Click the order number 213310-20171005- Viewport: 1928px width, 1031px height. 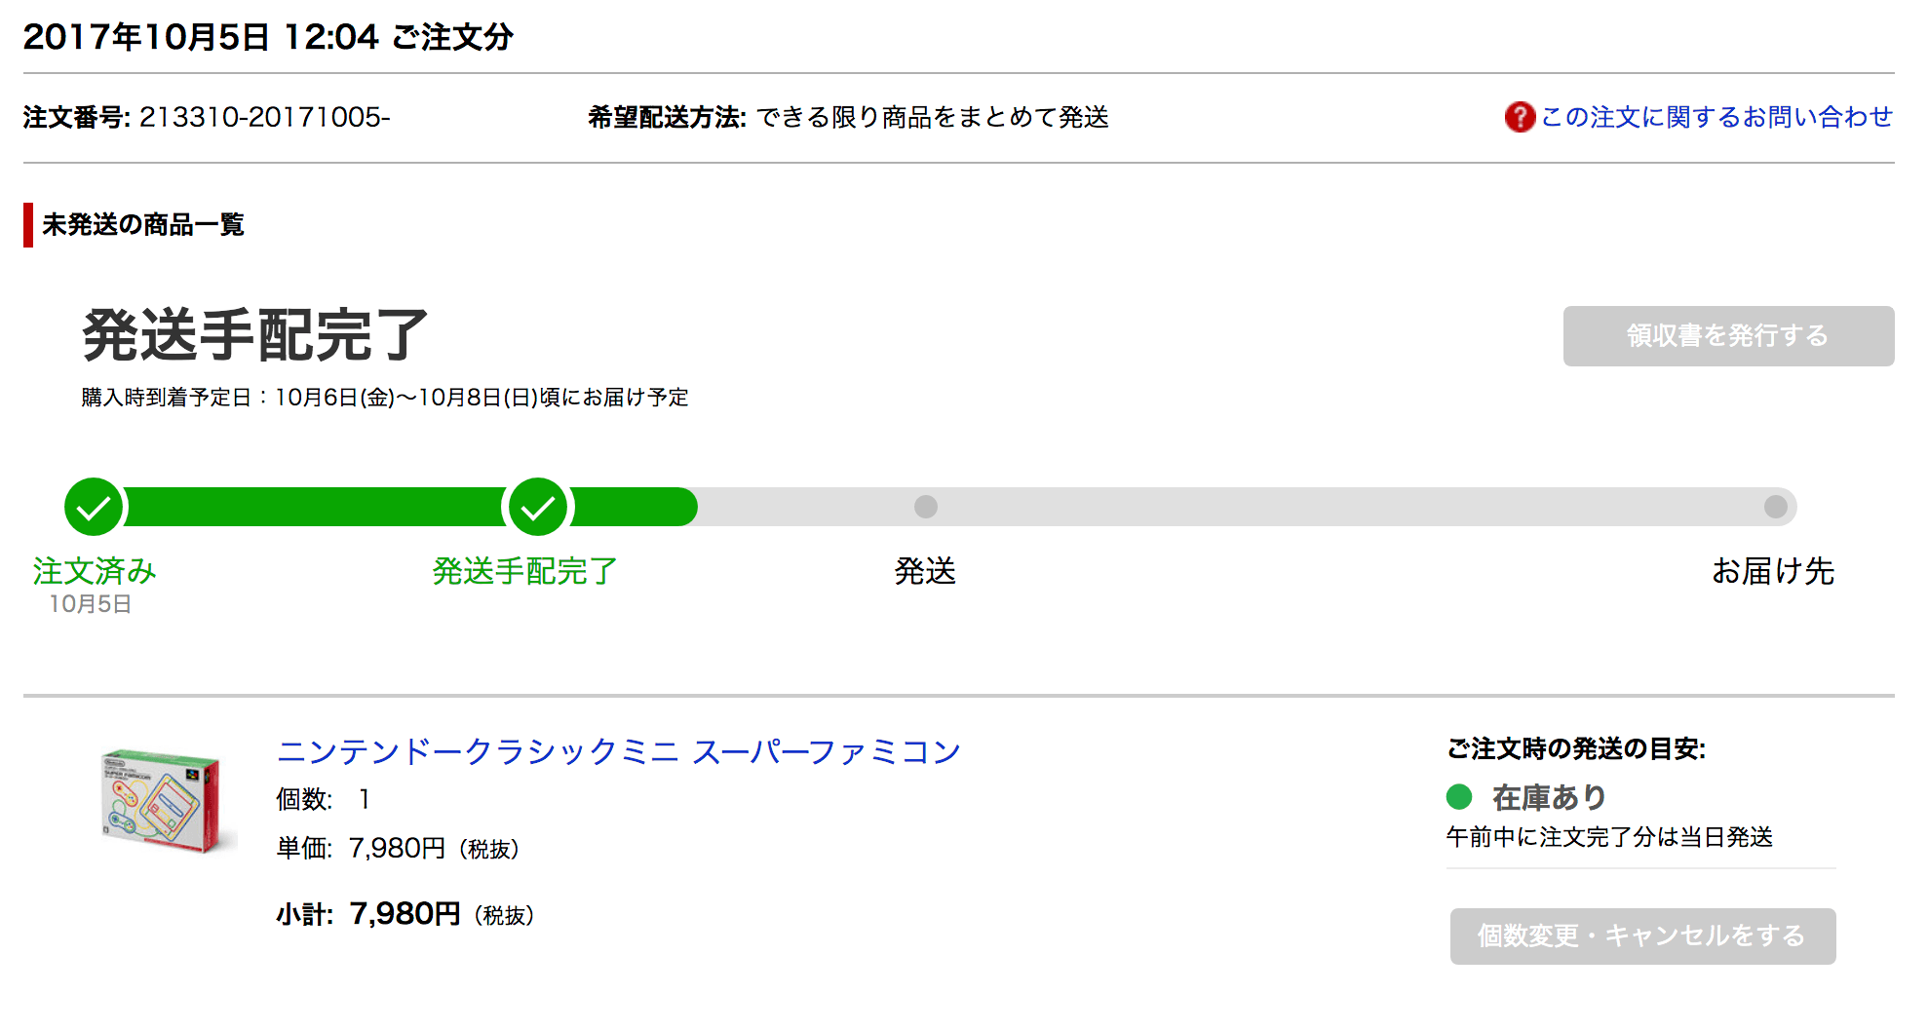click(x=264, y=117)
